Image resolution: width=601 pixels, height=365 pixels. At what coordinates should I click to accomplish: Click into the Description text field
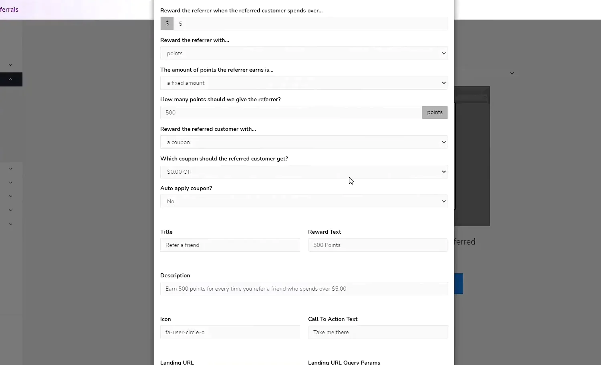[304, 289]
